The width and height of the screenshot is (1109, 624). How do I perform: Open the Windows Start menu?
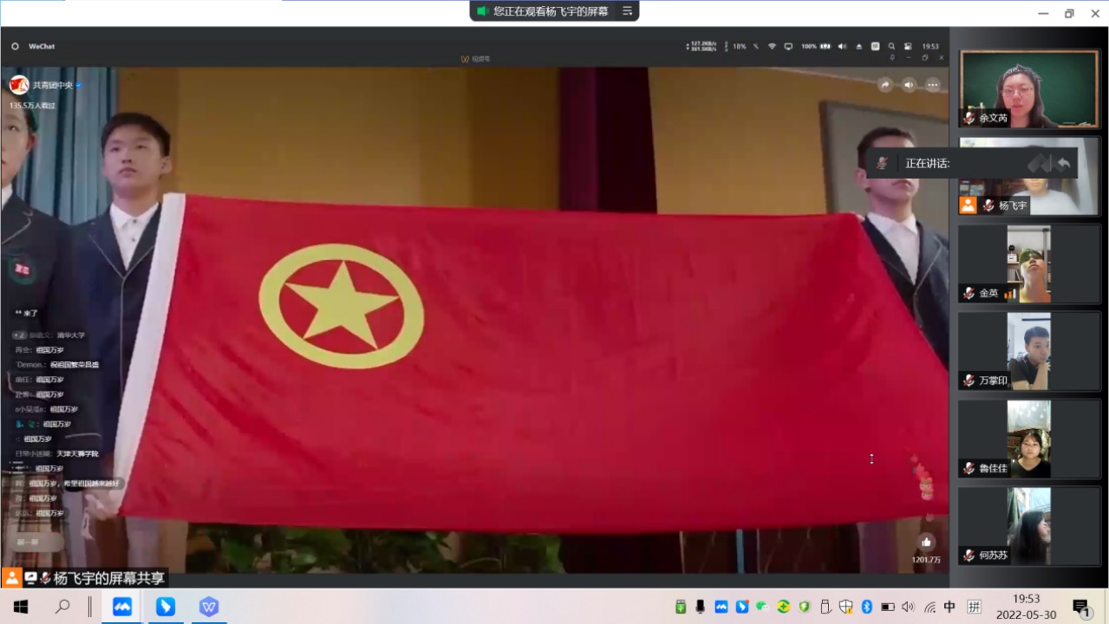point(21,607)
